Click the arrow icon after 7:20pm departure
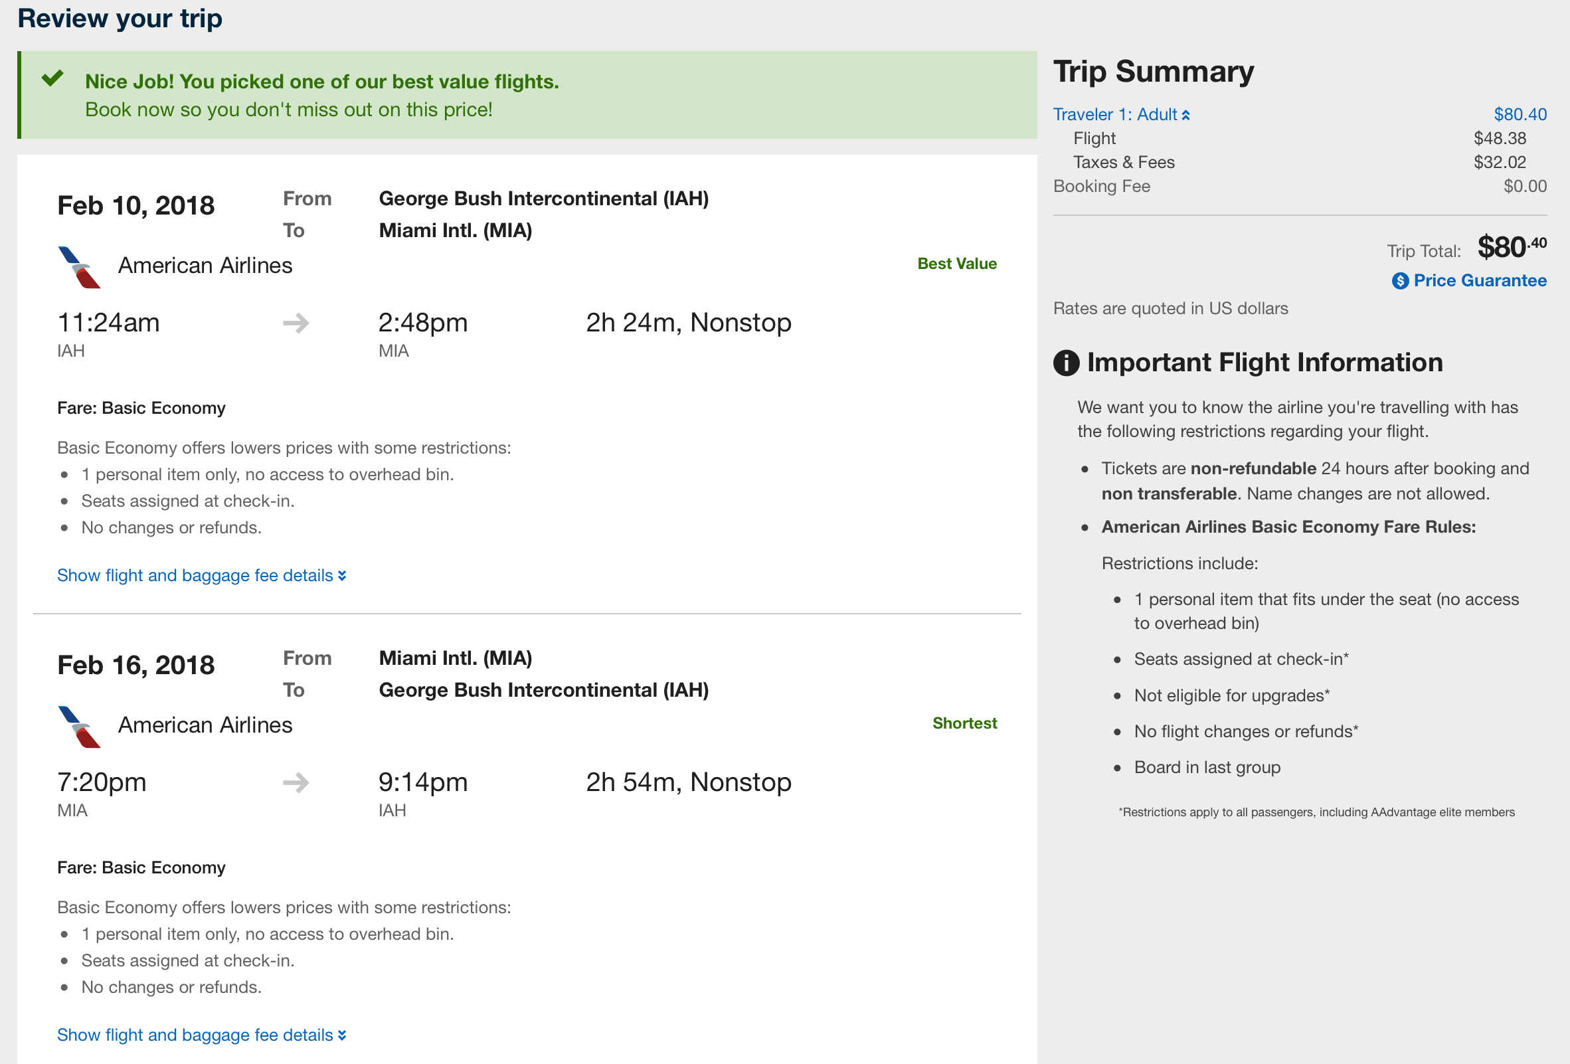Screen dimensions: 1570x1064 (x=296, y=783)
